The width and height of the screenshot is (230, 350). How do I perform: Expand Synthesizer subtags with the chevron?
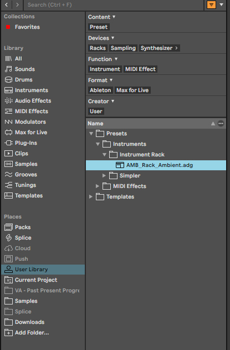pos(176,48)
